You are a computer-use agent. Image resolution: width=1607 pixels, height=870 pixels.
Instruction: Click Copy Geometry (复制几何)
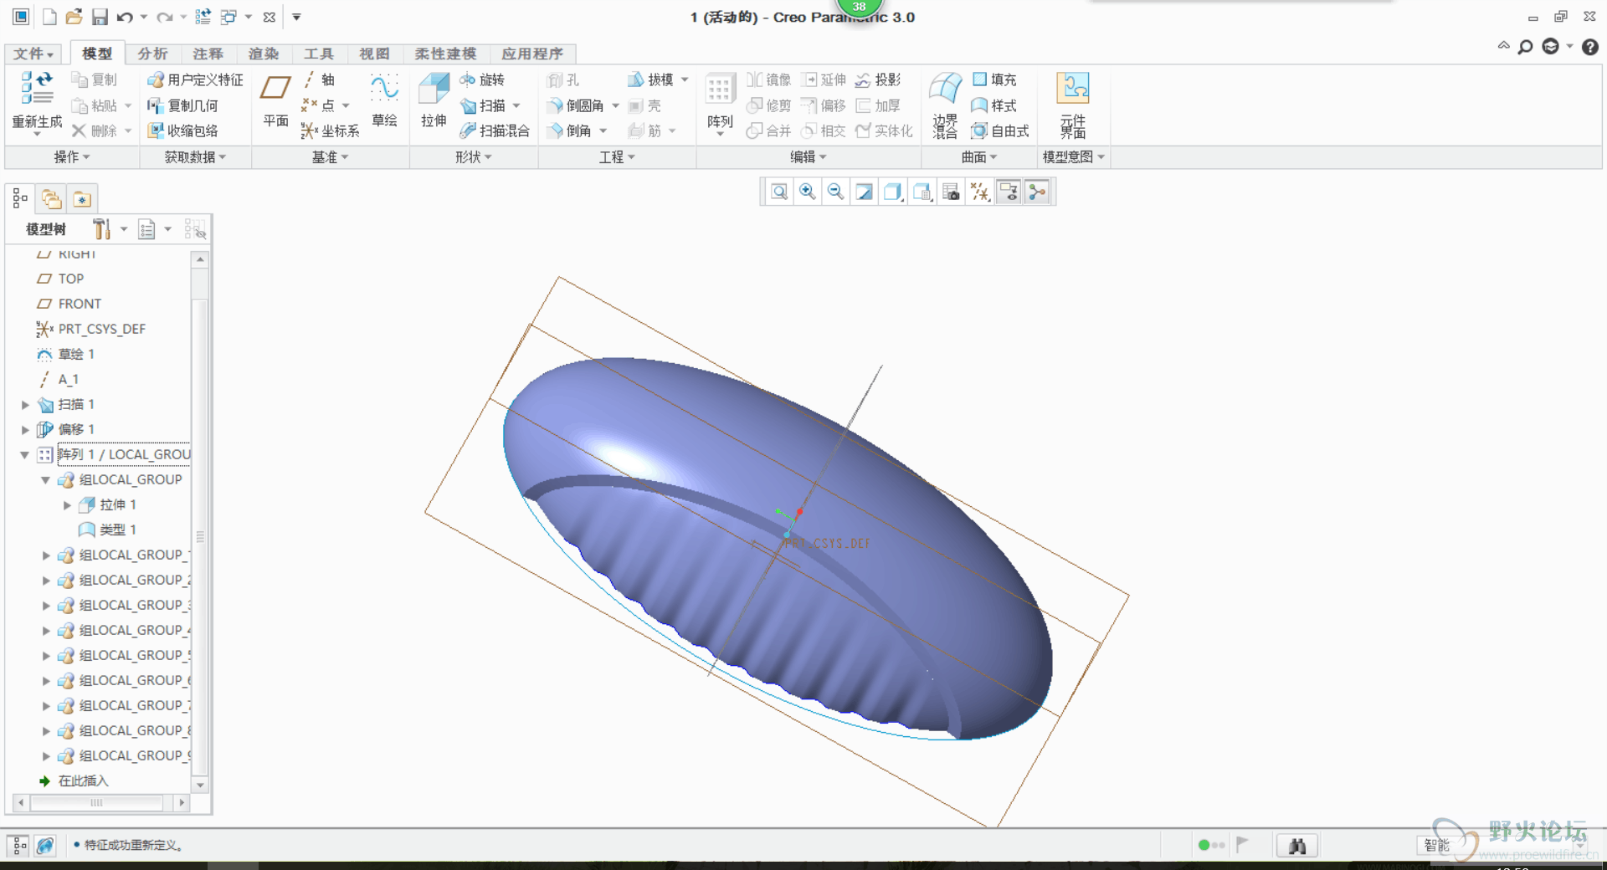coord(183,105)
